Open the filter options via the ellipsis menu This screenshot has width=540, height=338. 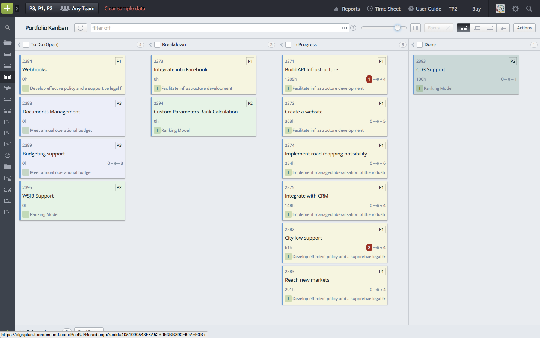pos(344,27)
